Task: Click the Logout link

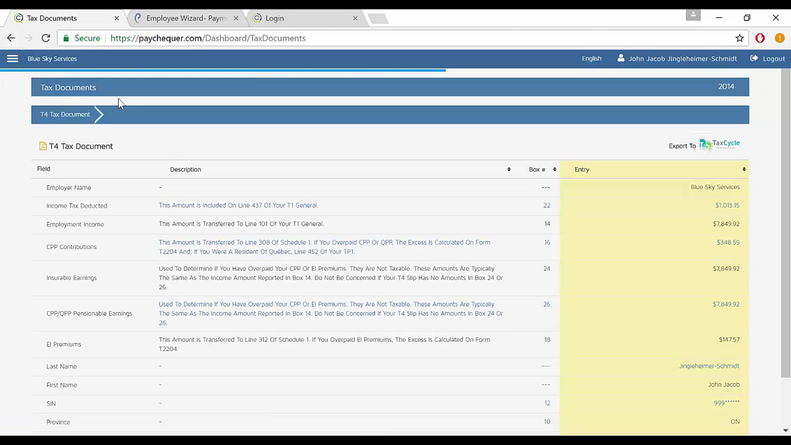Action: [774, 59]
